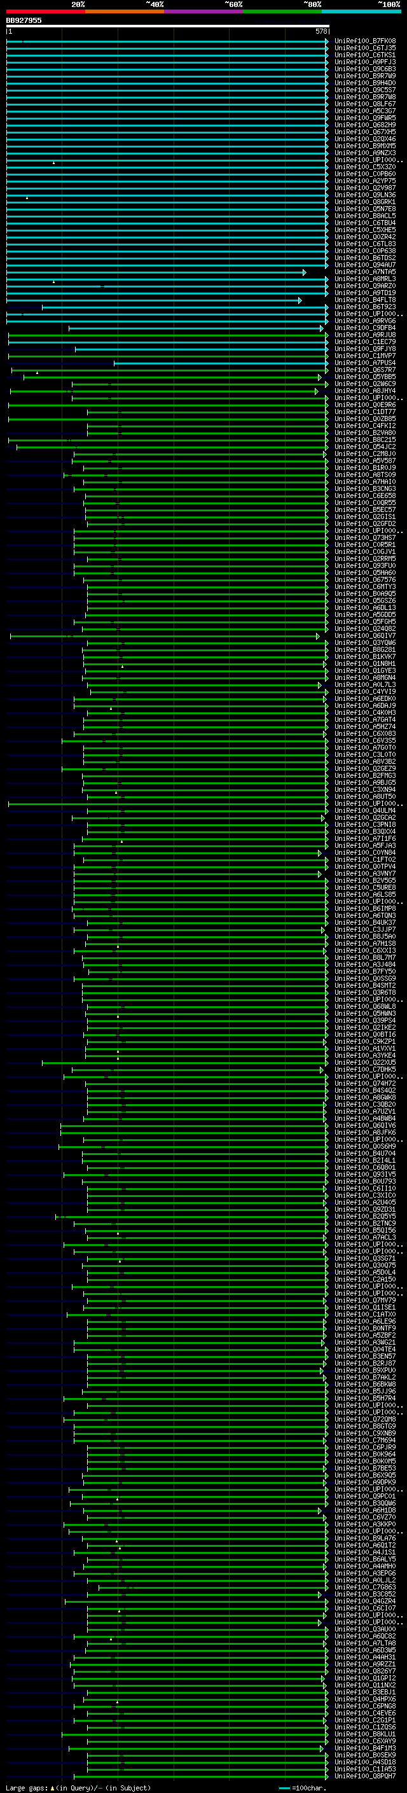Click the cyan ~100% identity color band
This screenshot has height=1793, width=407.
point(361,11)
